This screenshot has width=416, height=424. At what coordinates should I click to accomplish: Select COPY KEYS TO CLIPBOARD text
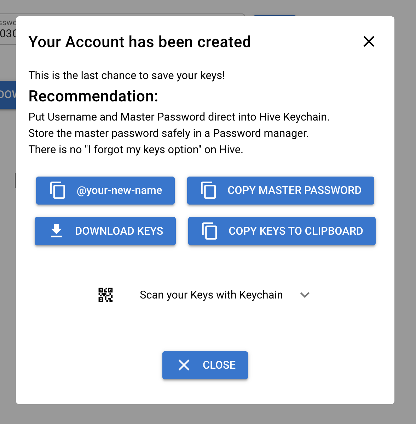point(296,231)
